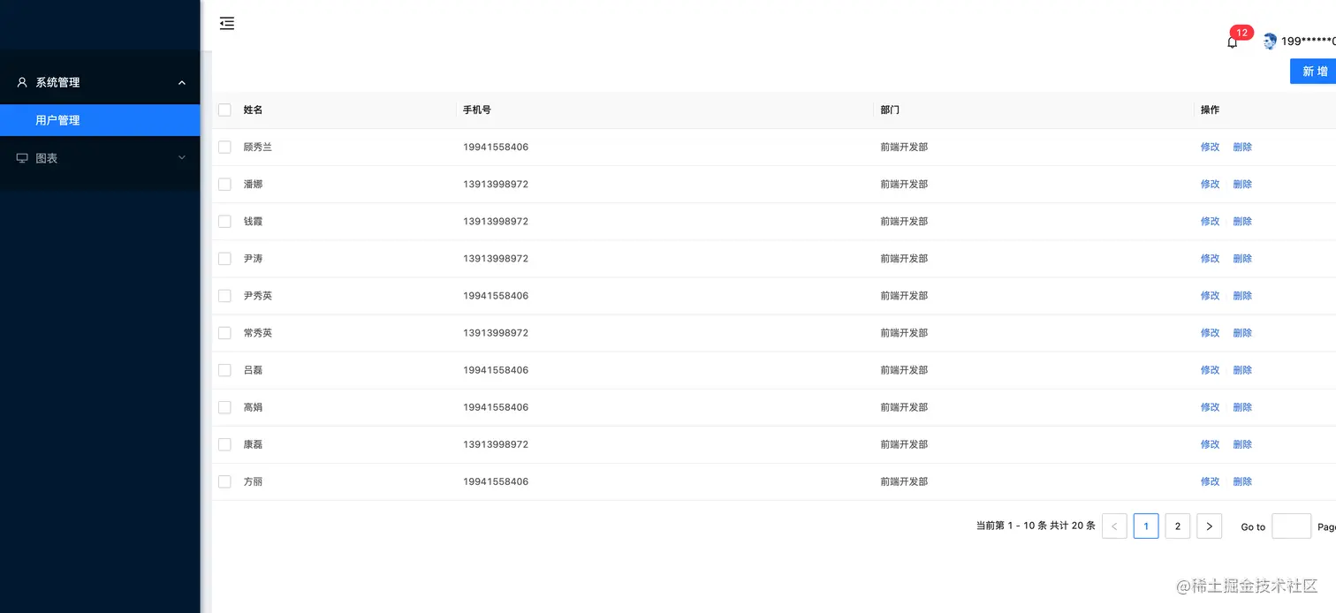Click 修改 link for 潘娜
Viewport: 1336px width, 613px height.
point(1210,185)
